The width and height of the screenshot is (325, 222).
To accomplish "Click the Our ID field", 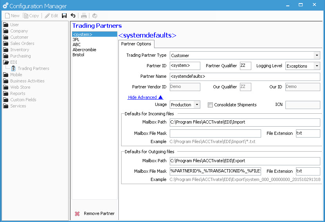I will (303, 87).
